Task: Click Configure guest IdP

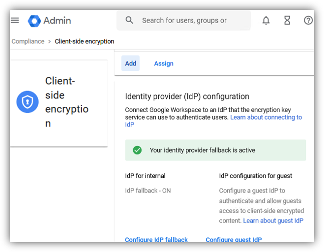Action: click(234, 239)
